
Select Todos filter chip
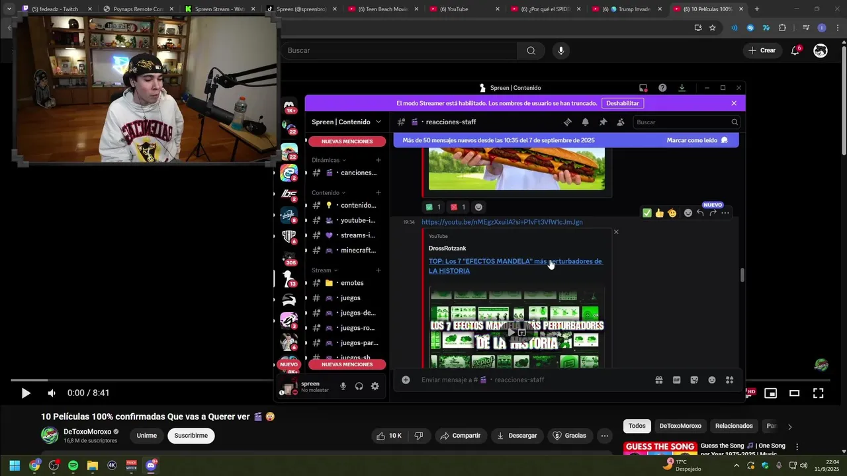[637, 426]
